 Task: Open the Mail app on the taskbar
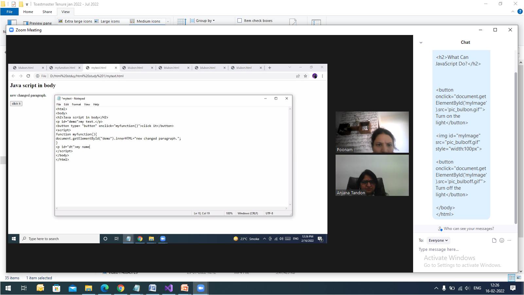click(x=72, y=288)
